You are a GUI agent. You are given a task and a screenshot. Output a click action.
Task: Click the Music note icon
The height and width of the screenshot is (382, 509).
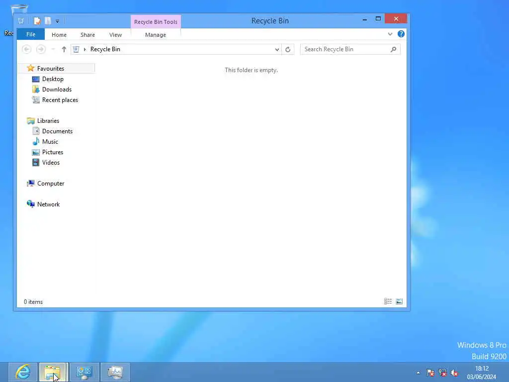(36, 142)
